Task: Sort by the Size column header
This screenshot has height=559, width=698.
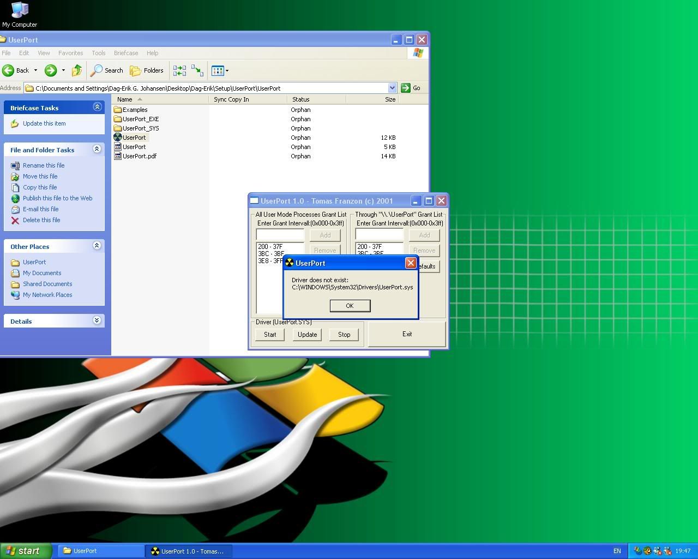Action: (x=372, y=99)
